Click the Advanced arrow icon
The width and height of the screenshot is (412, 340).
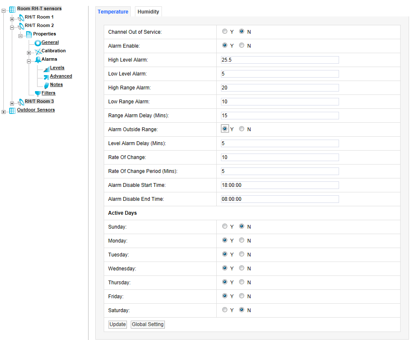46,76
